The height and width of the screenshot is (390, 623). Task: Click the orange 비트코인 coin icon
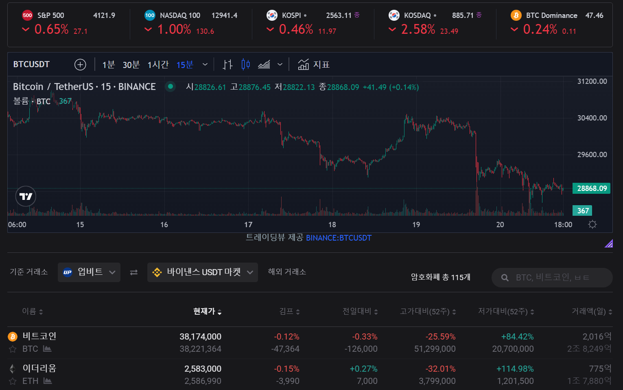[x=13, y=336]
